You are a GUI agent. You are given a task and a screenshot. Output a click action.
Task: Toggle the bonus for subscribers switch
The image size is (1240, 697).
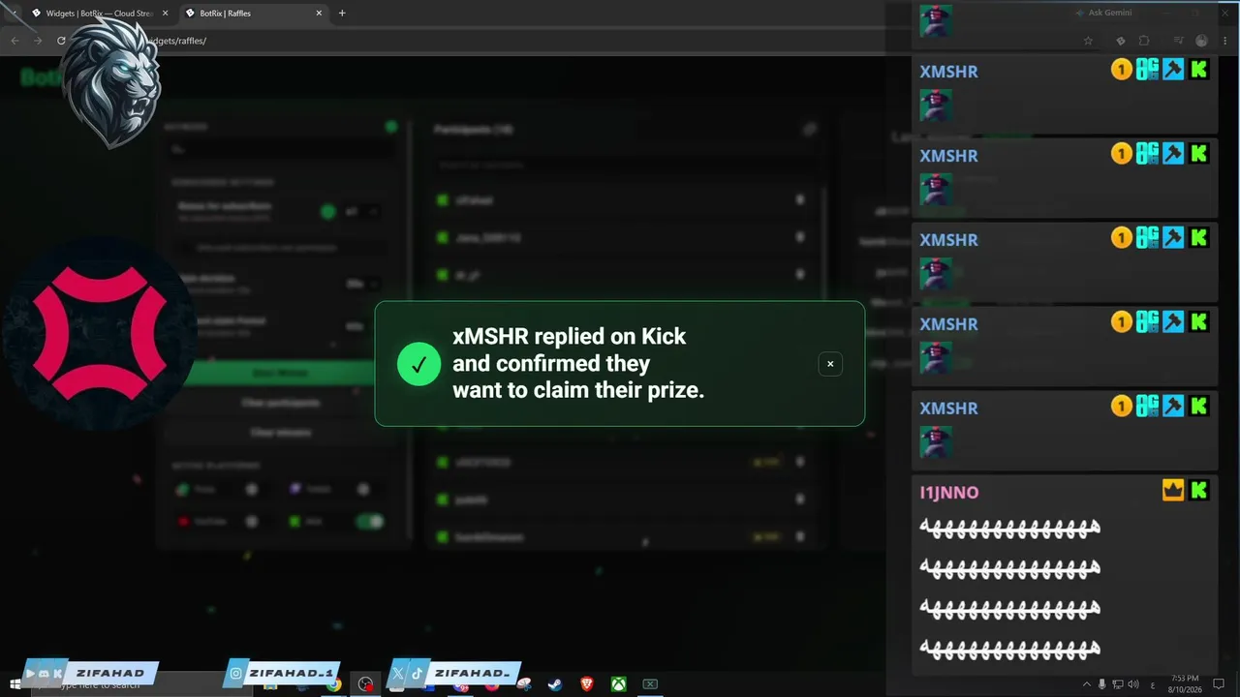pyautogui.click(x=327, y=211)
